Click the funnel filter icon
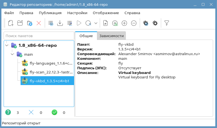This screenshot has height=128, width=217. point(166,23)
